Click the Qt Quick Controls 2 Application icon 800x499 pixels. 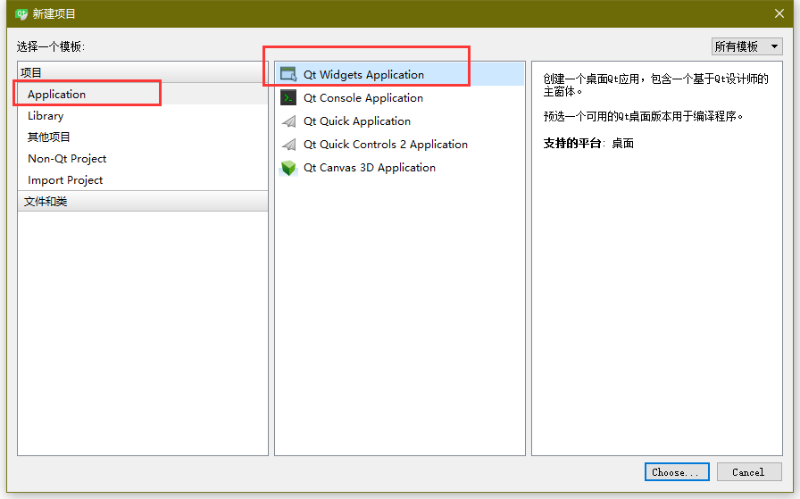click(x=288, y=145)
